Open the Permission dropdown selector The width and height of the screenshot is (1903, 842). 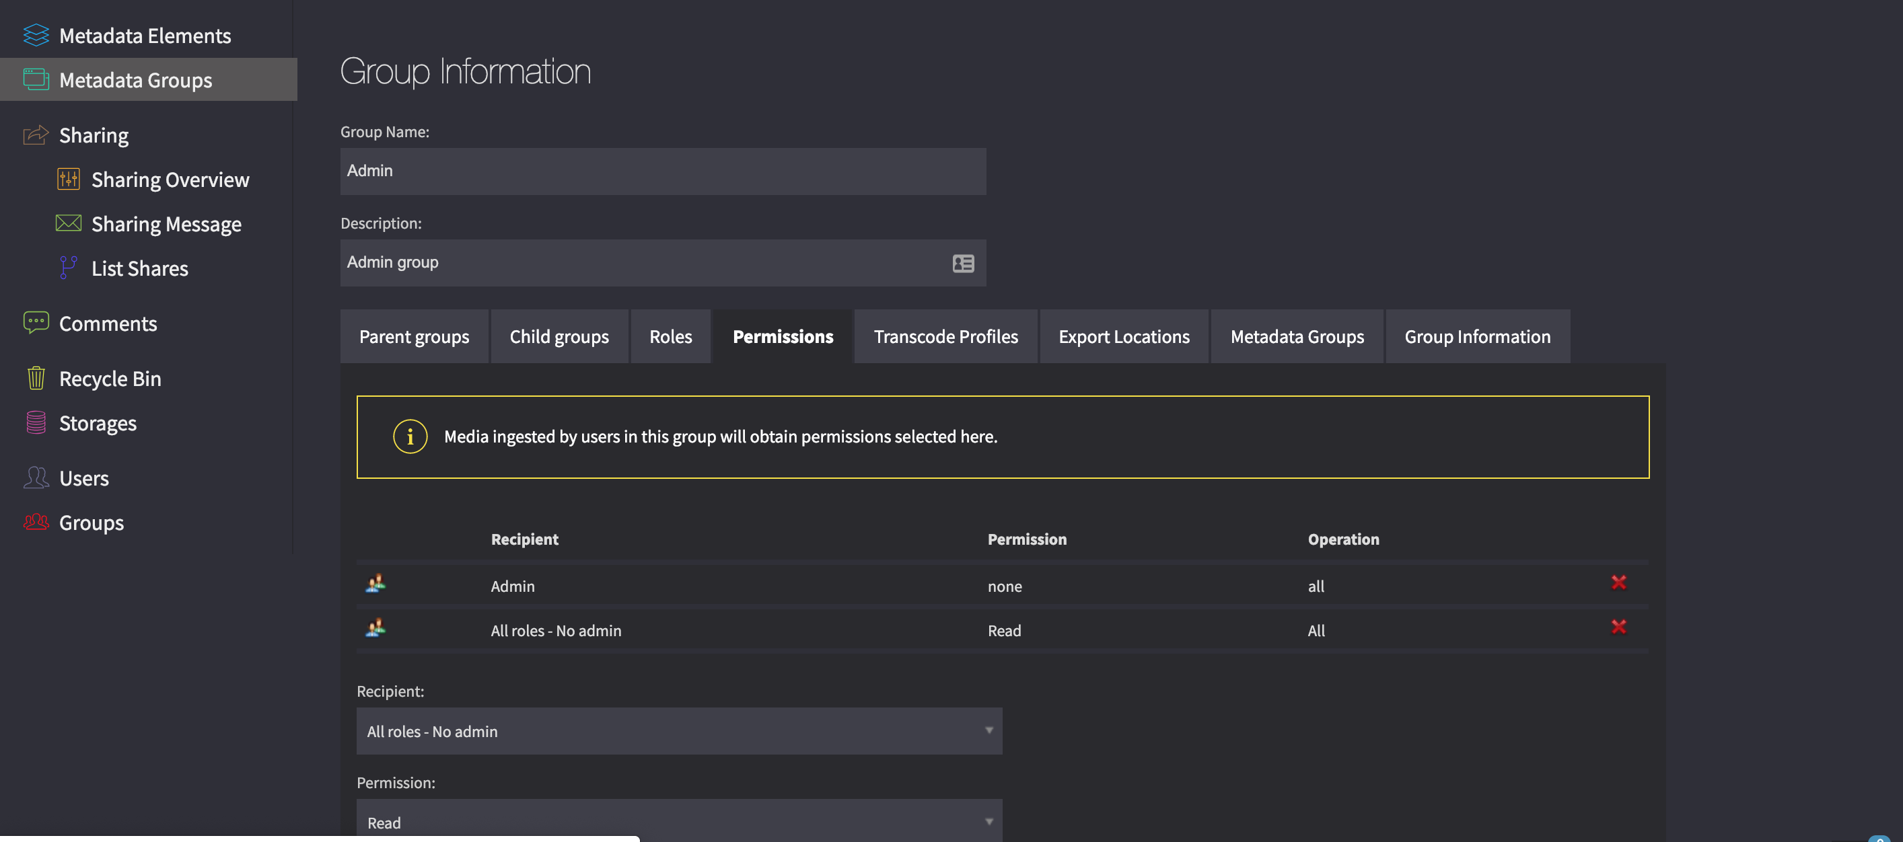pyautogui.click(x=678, y=820)
